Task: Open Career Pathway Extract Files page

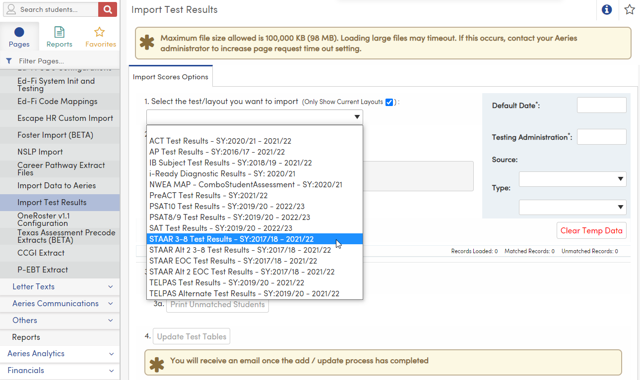Action: [x=60, y=169]
